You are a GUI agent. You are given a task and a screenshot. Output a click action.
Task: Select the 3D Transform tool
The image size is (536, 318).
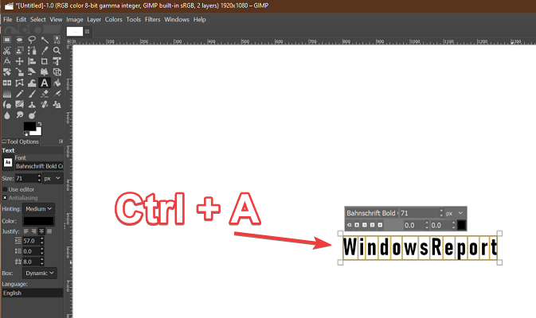[x=57, y=72]
